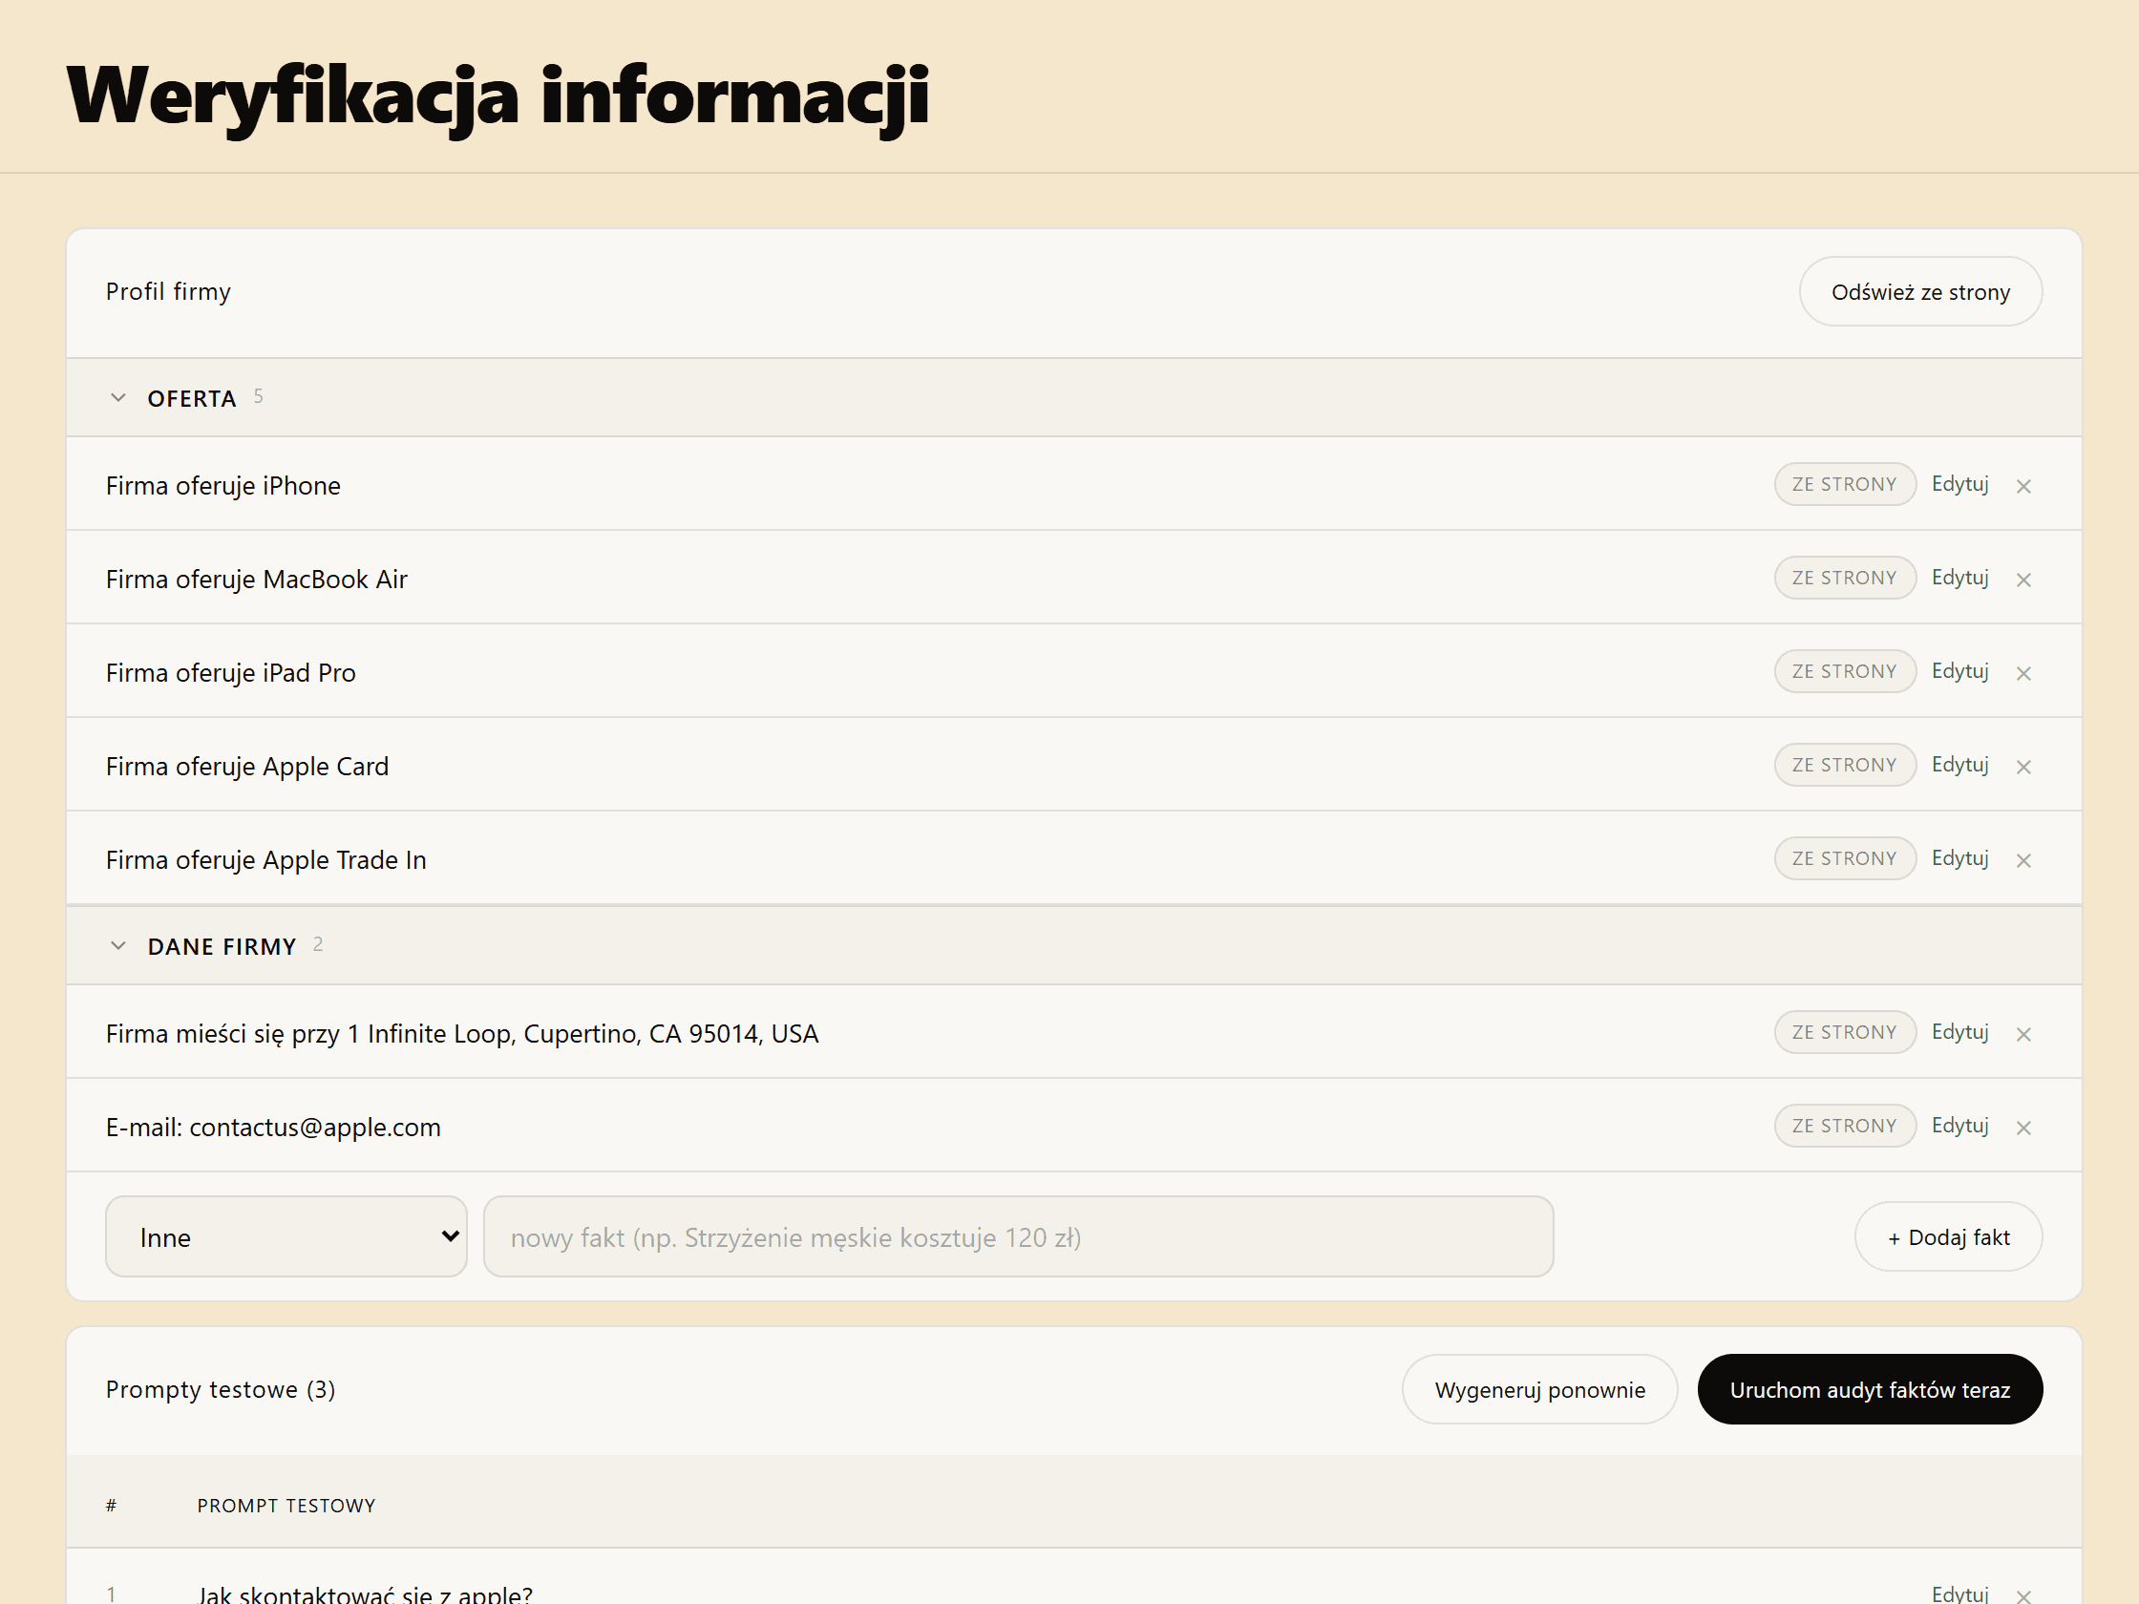The image size is (2139, 1604).
Task: Click the count '2' next to DANE FIRMY
Action: click(317, 944)
